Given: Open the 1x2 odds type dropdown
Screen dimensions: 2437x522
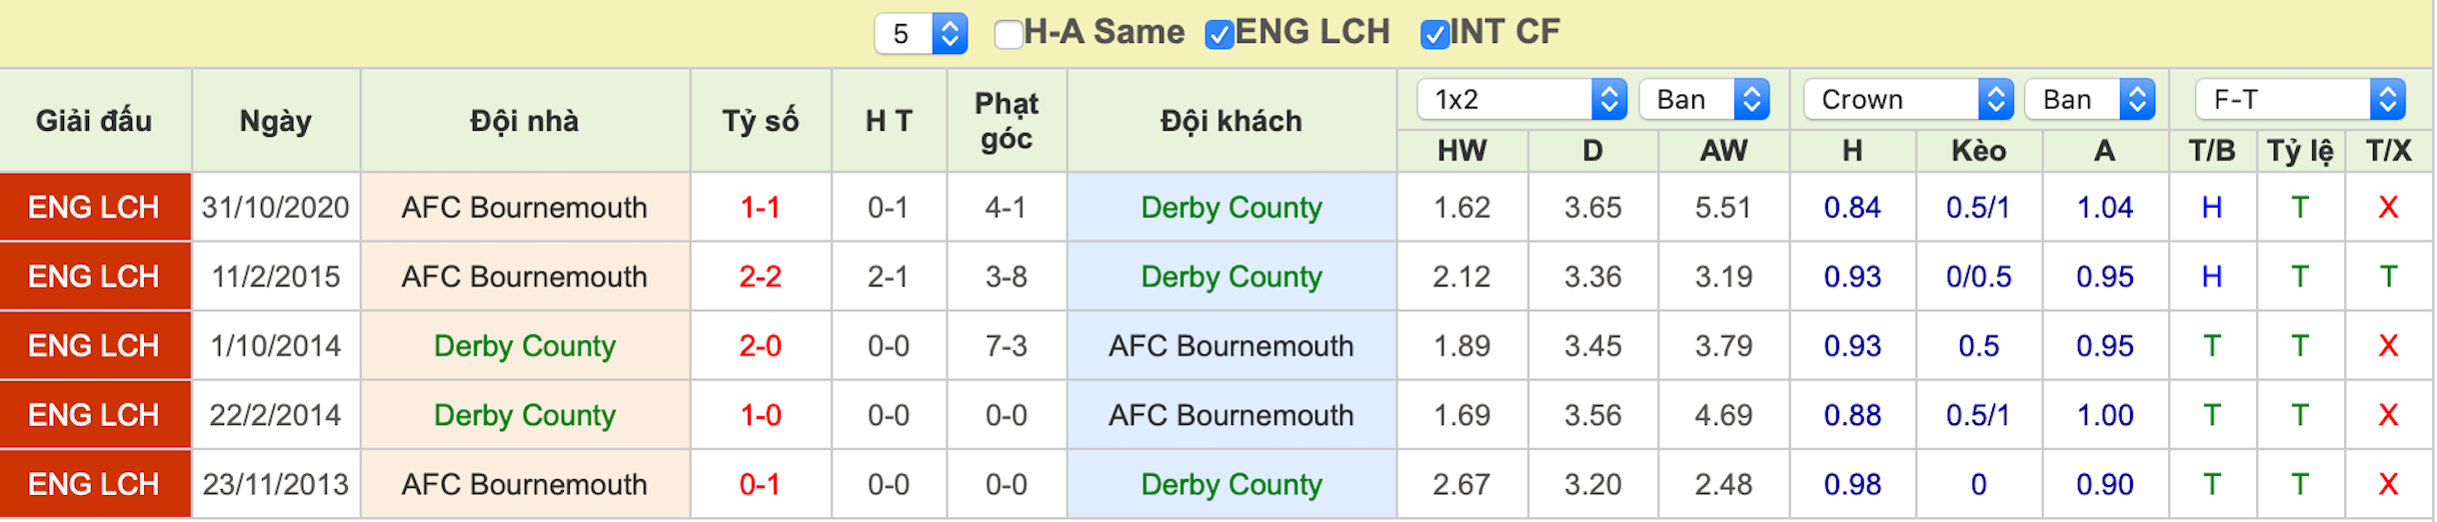Looking at the screenshot, I should (1521, 99).
